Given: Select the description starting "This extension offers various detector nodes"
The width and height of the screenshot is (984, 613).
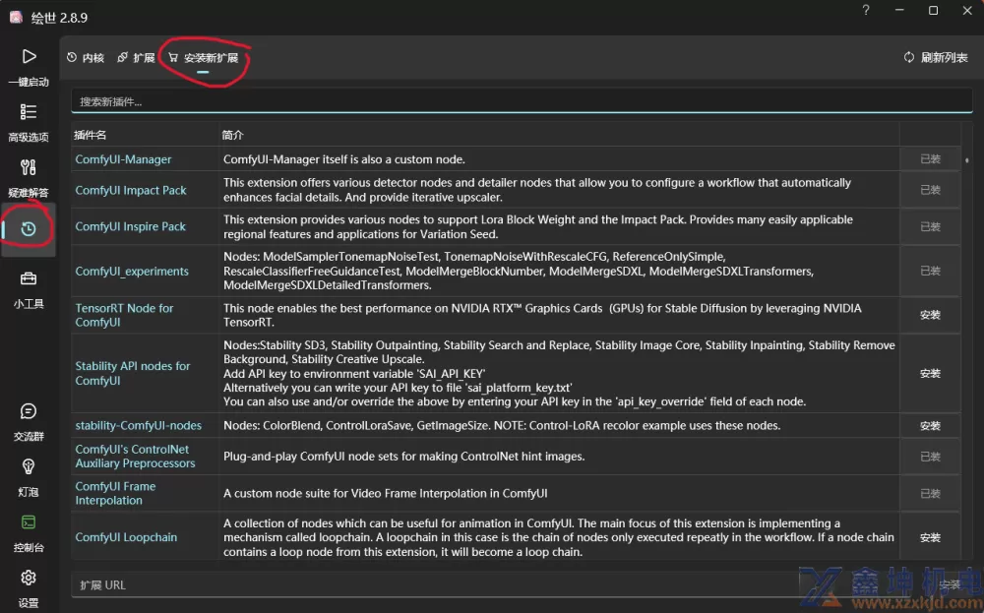Looking at the screenshot, I should pos(537,190).
